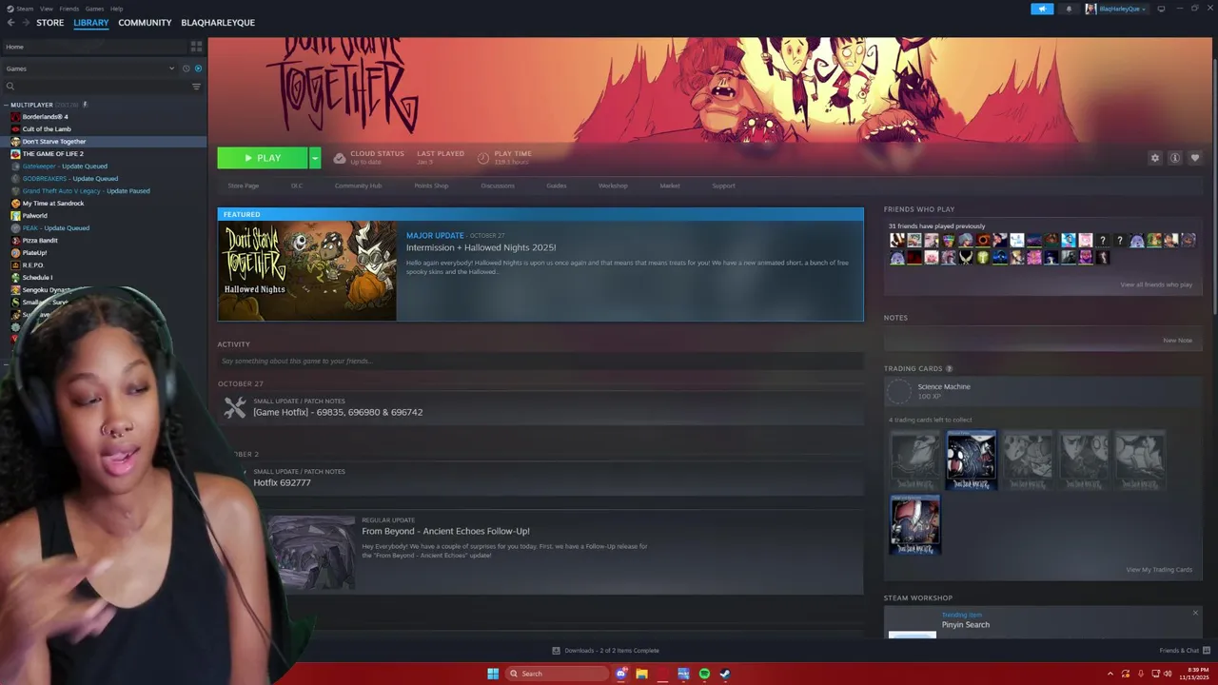
Task: Click the activity 'Say something about this game' field
Action: tap(540, 362)
